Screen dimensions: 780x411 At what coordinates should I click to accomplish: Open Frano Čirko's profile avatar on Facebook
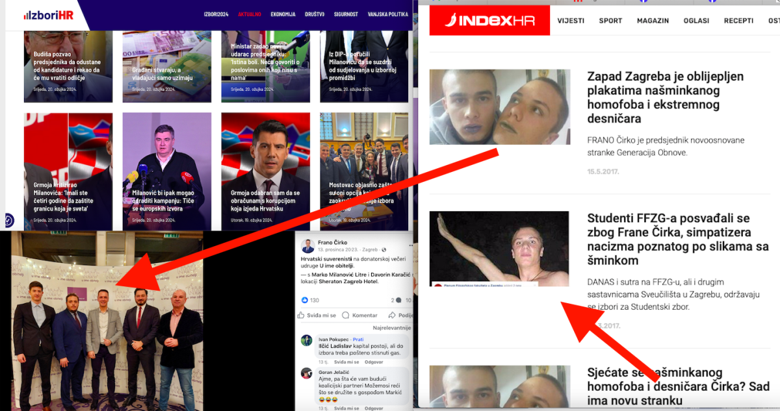(x=307, y=246)
